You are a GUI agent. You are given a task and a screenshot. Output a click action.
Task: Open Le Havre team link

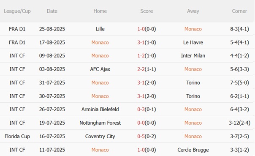pos(193,43)
